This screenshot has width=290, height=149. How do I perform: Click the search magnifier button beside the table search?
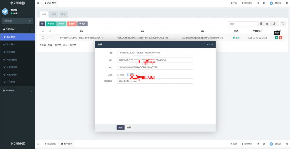point(283,24)
